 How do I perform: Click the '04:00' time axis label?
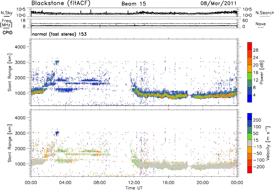(65, 183)
